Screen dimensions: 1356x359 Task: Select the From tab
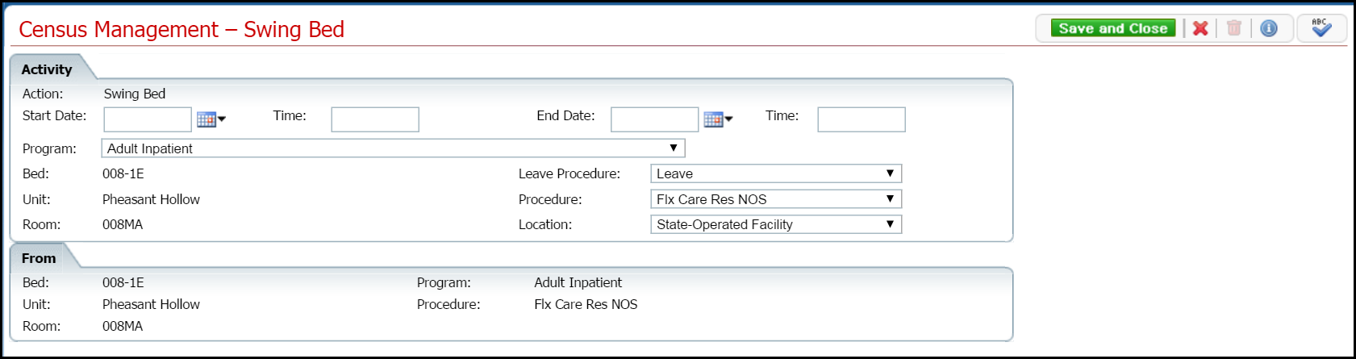coord(39,258)
